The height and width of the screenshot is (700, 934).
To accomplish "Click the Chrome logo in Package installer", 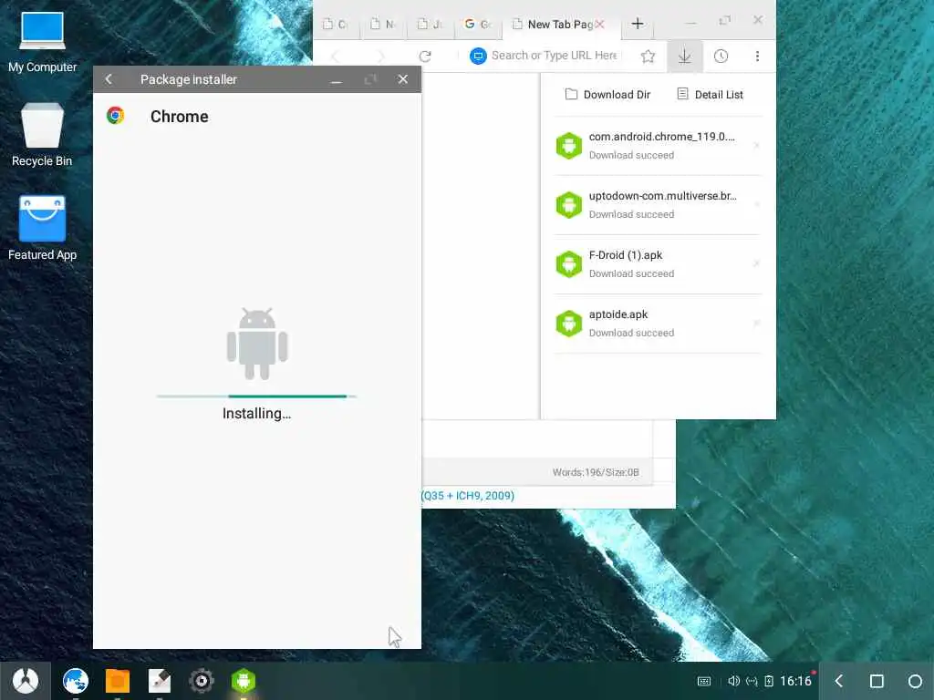I will click(x=116, y=116).
